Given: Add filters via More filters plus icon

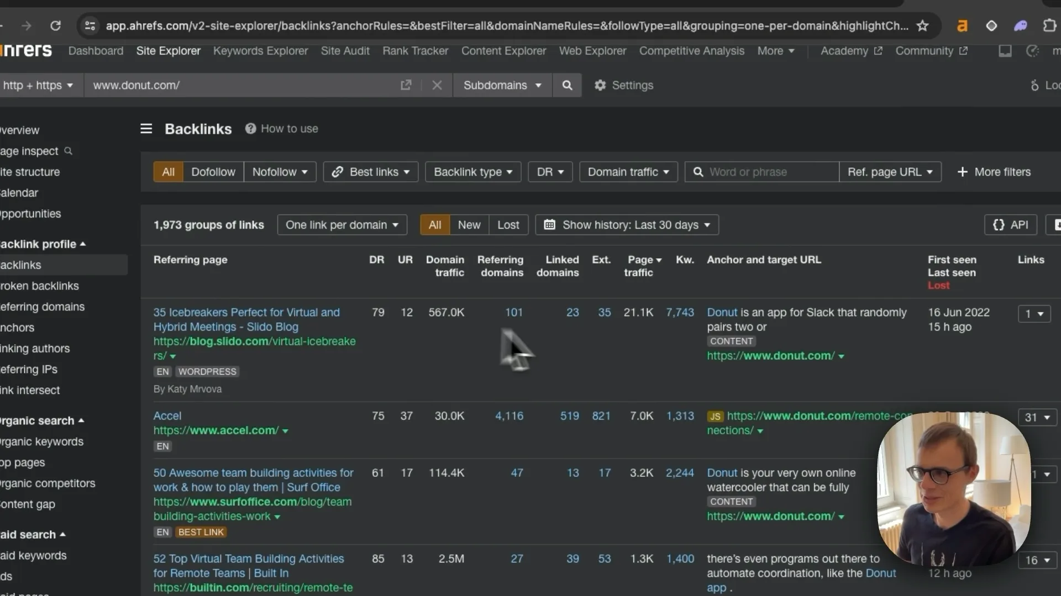Looking at the screenshot, I should [x=994, y=172].
